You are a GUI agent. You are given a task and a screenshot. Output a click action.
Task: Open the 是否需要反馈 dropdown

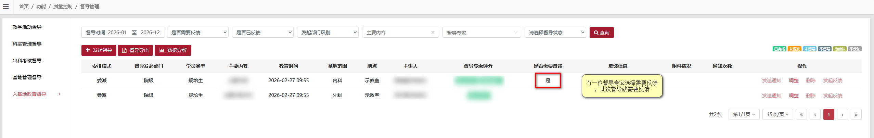coord(198,33)
